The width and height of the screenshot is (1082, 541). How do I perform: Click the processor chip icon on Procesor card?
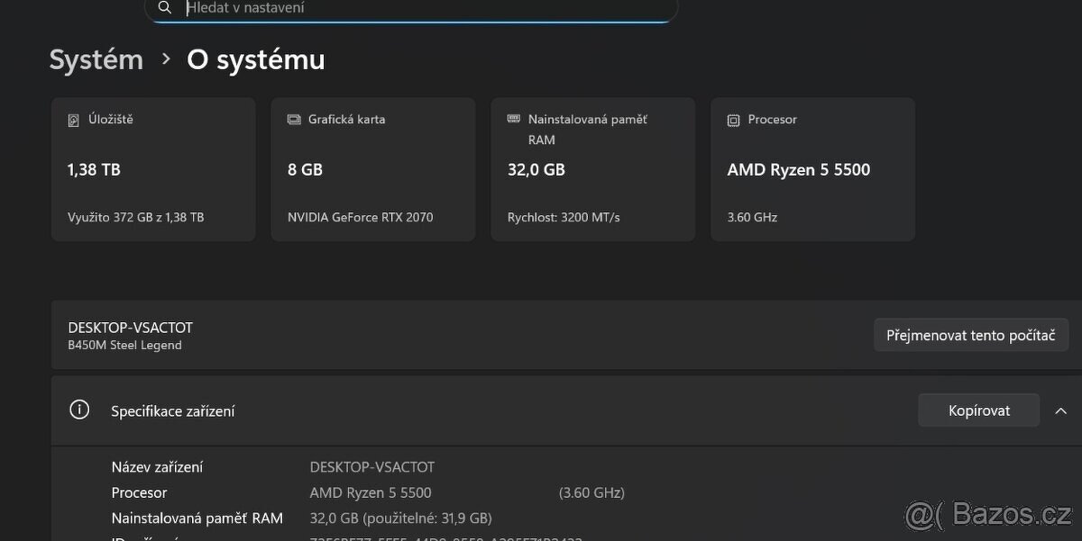point(732,119)
